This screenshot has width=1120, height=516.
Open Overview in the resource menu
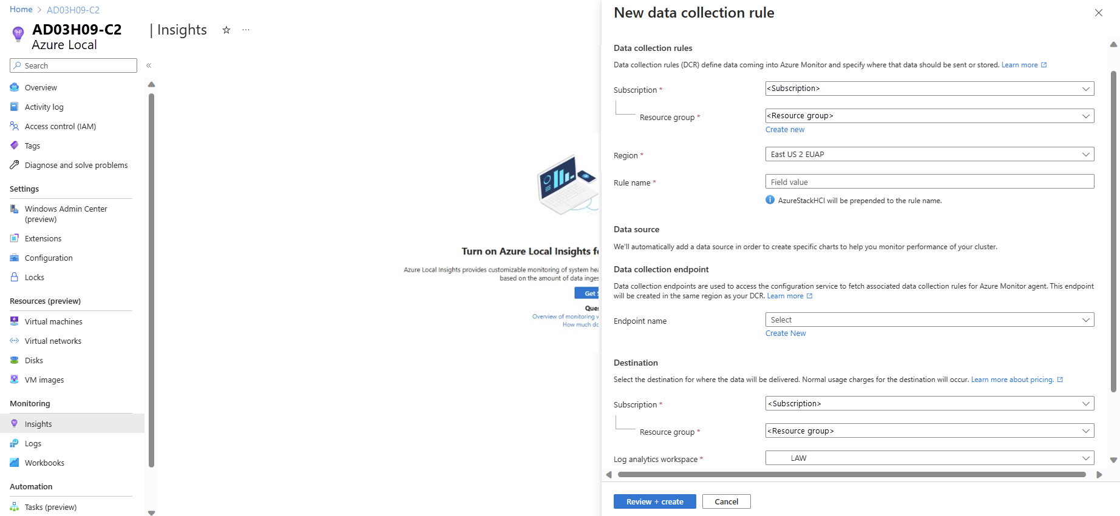(x=41, y=87)
